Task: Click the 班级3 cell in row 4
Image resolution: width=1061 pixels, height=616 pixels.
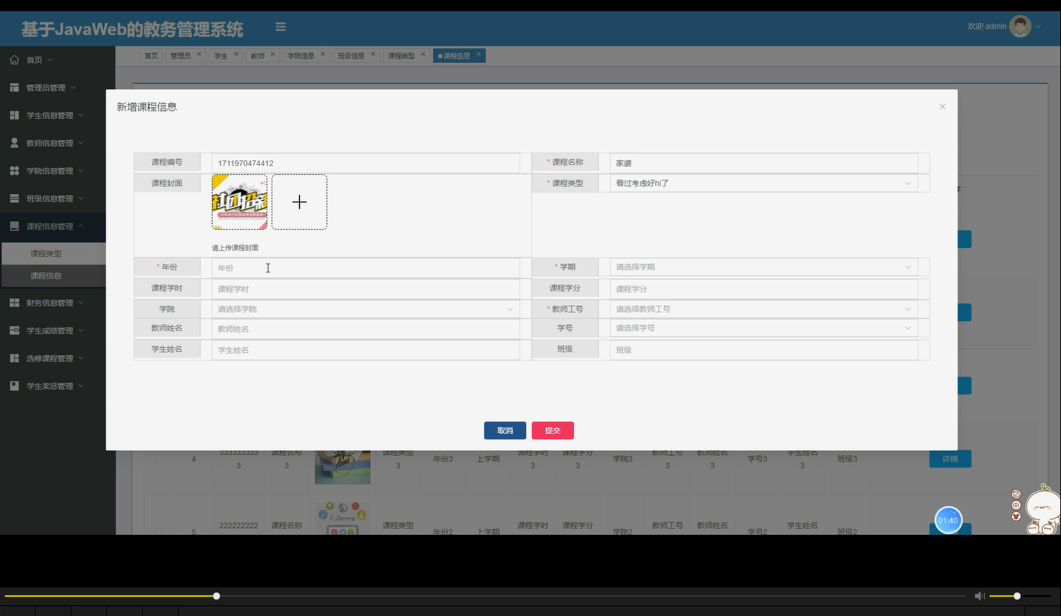Action: coord(847,459)
